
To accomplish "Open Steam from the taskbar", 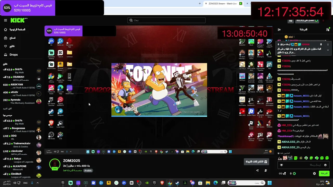I will tap(177, 183).
